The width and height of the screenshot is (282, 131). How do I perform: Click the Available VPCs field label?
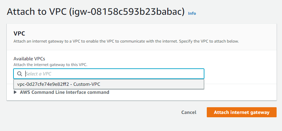[x=29, y=59]
